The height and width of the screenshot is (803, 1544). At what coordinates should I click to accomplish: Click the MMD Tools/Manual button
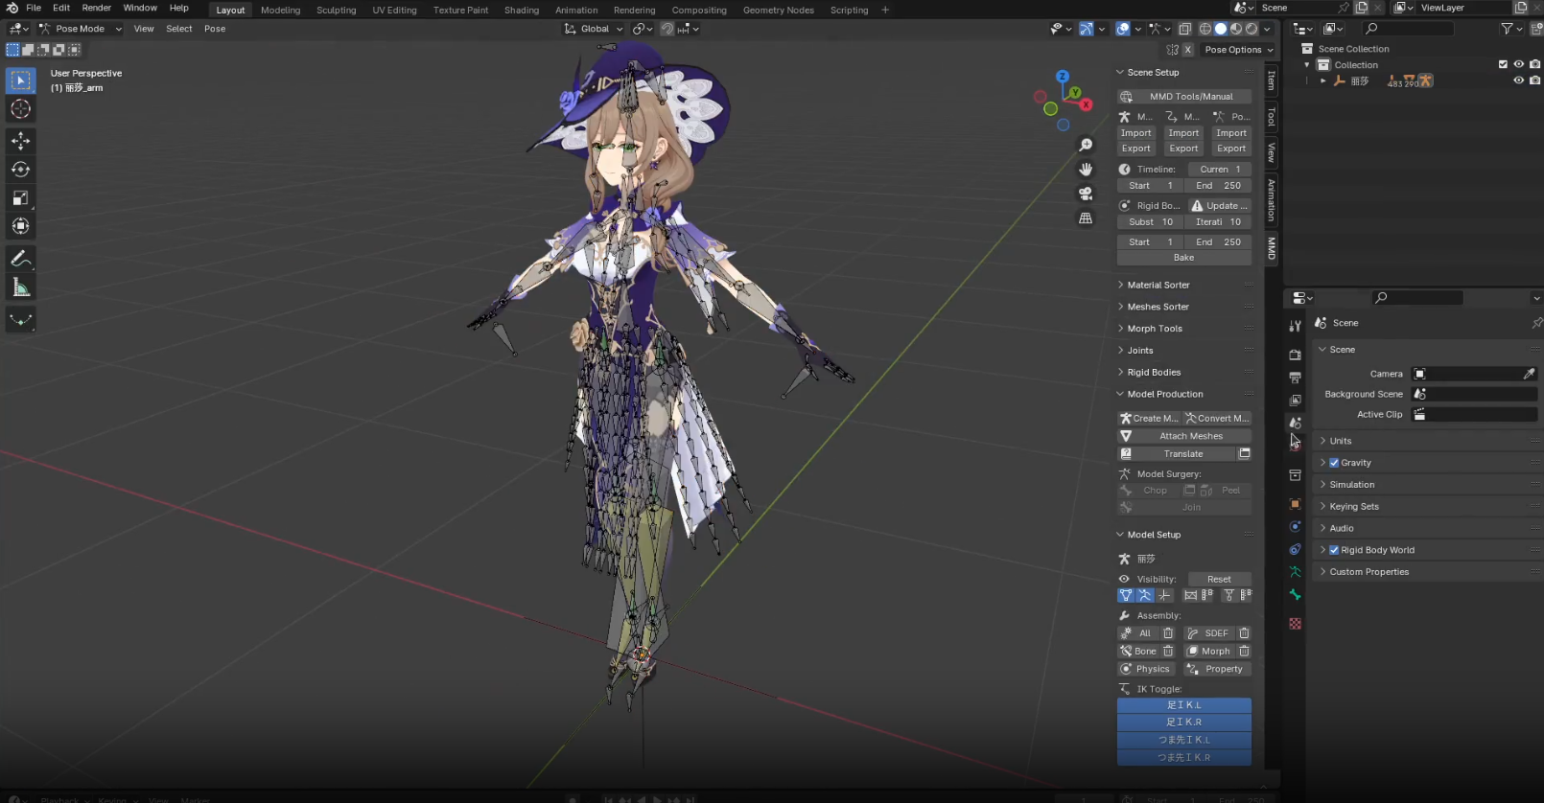(1184, 97)
